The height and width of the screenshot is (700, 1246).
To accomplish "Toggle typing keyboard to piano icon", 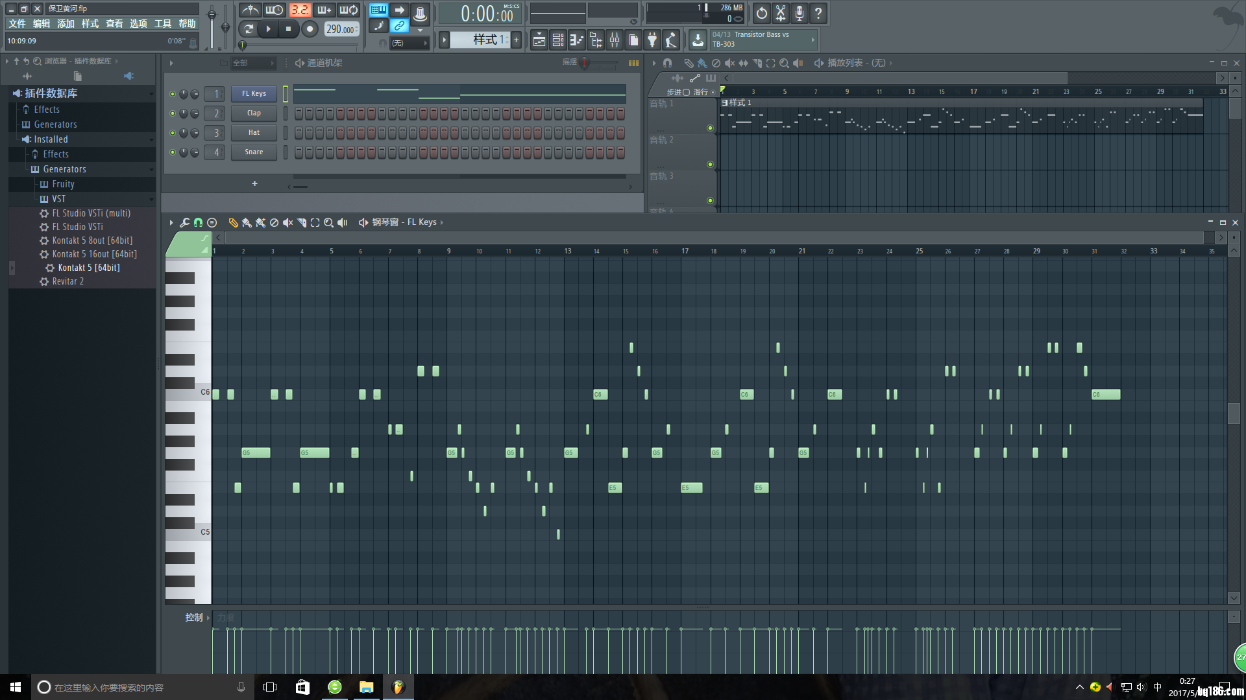I will (378, 10).
